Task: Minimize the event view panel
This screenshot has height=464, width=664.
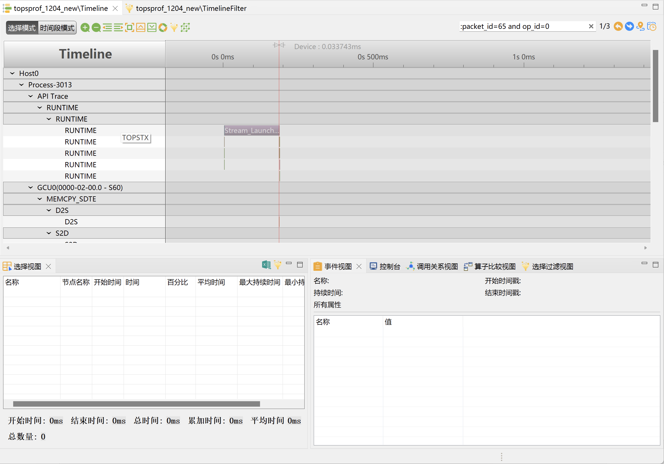Action: 644,263
